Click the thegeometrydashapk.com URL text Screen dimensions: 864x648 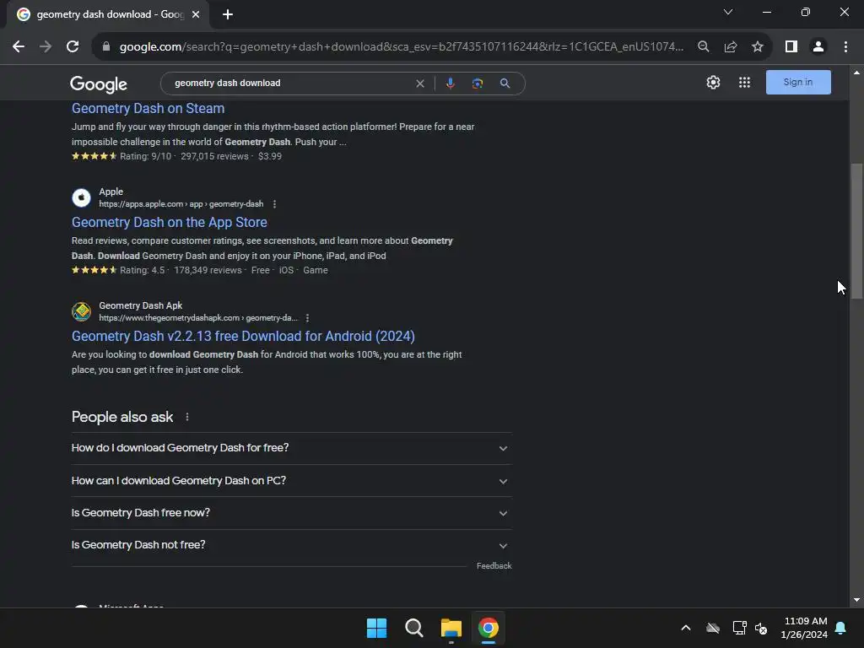click(x=198, y=318)
